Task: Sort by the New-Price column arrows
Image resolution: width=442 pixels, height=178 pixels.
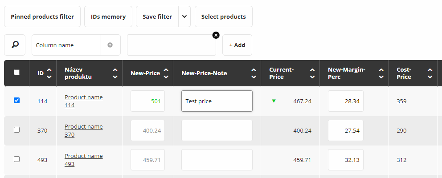Action: pyautogui.click(x=166, y=73)
